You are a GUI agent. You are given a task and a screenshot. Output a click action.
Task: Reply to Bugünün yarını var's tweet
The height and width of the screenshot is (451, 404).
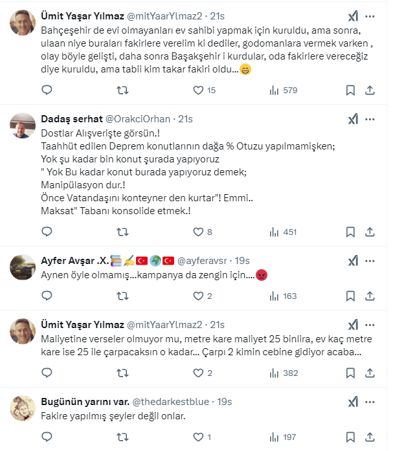[47, 437]
